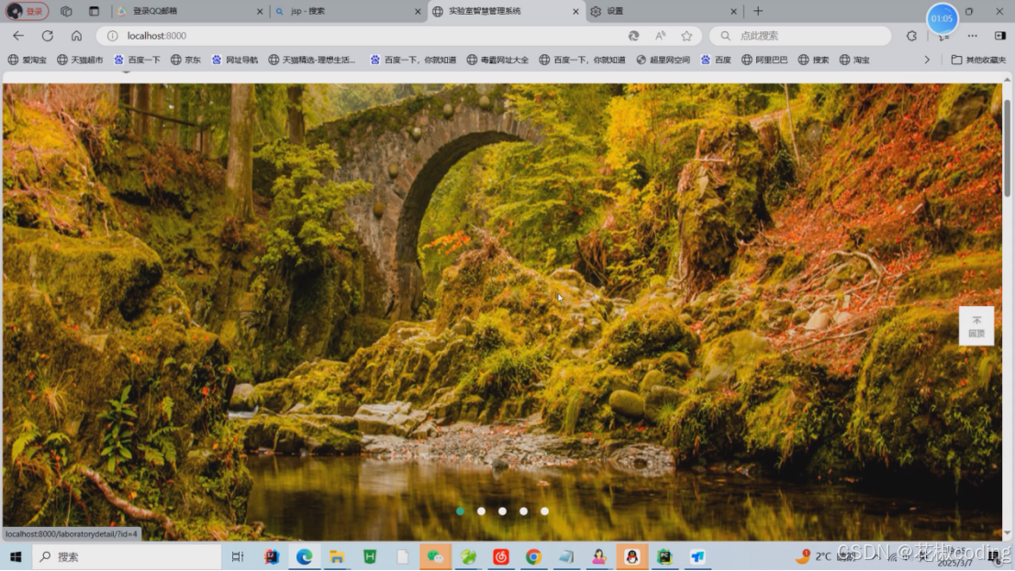Open Microsoft Edge from the taskbar
1015x571 pixels.
click(x=305, y=556)
